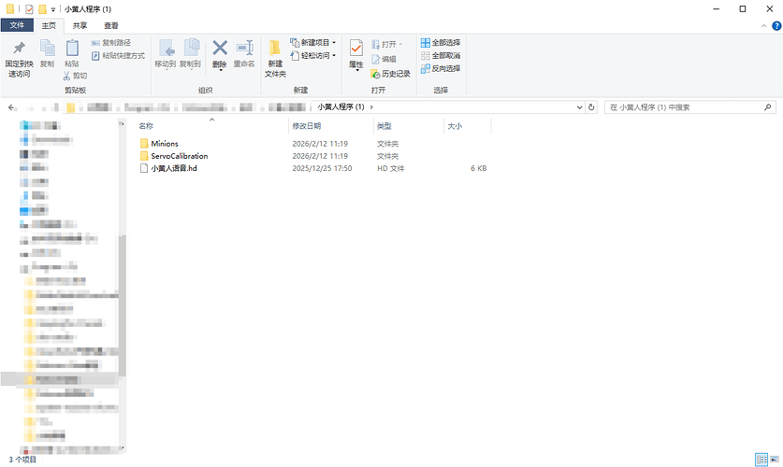The image size is (783, 467).
Task: Switch to the Home (主页) ribbon tab
Action: tap(49, 25)
